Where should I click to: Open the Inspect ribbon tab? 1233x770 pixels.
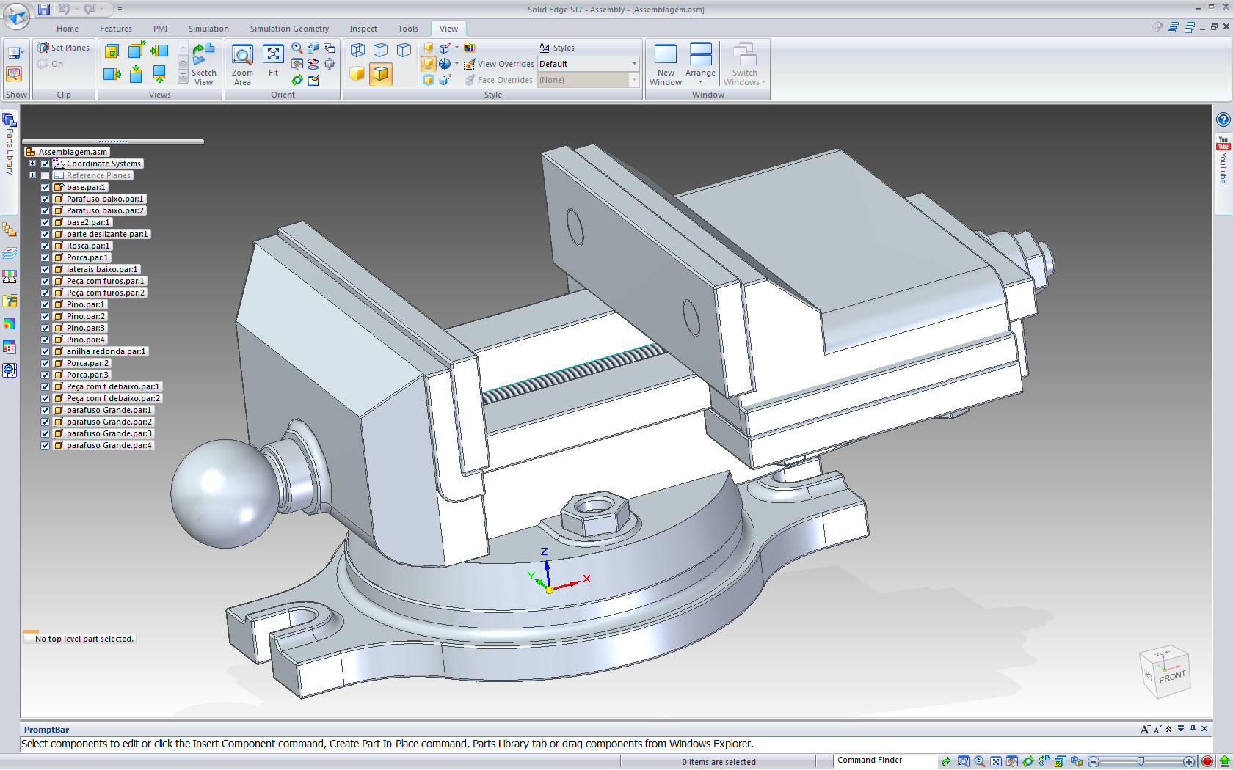click(363, 29)
